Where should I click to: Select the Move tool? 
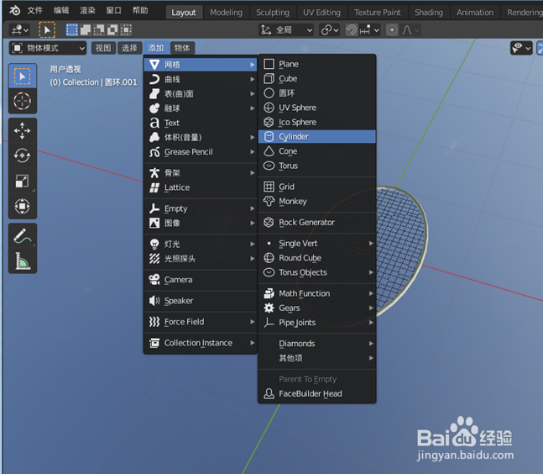tap(23, 131)
